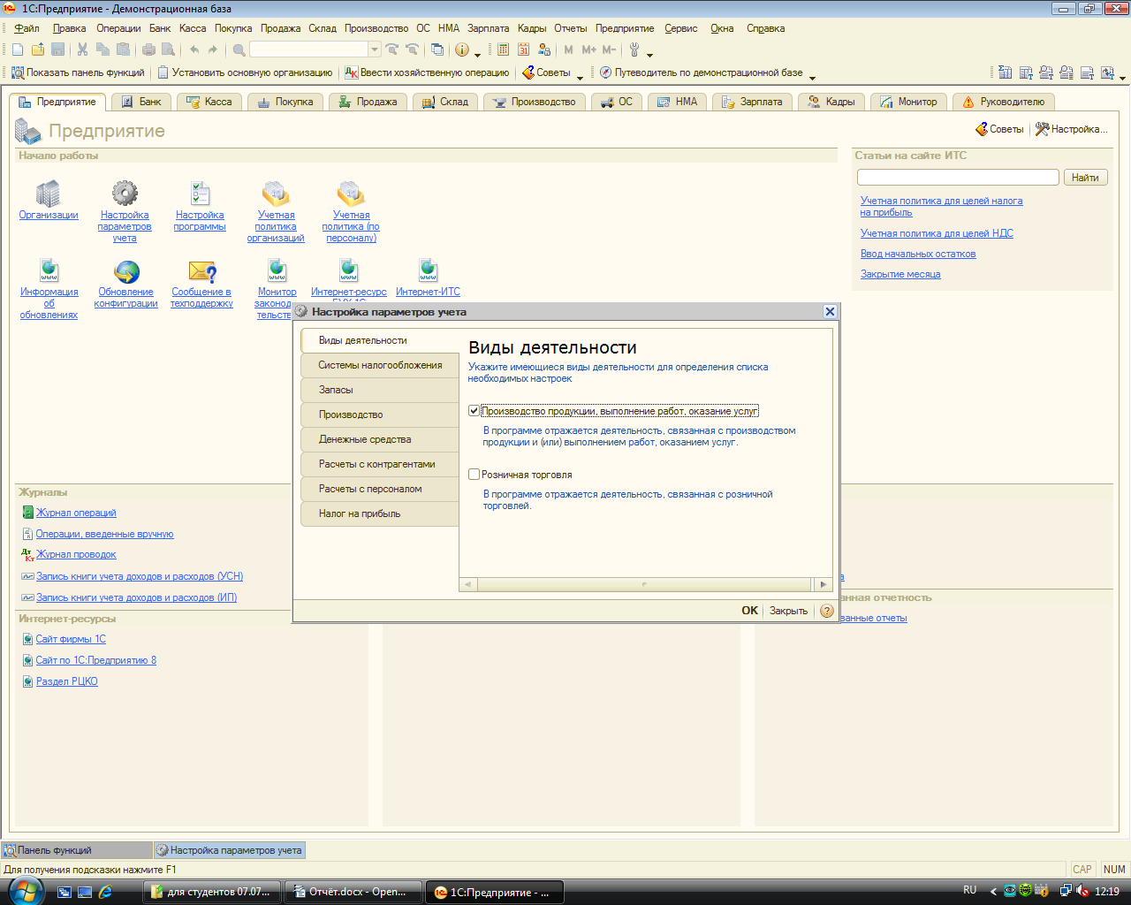Image resolution: width=1131 pixels, height=905 pixels.
Task: Expand the wrench tools dropdown arrow
Action: (649, 55)
